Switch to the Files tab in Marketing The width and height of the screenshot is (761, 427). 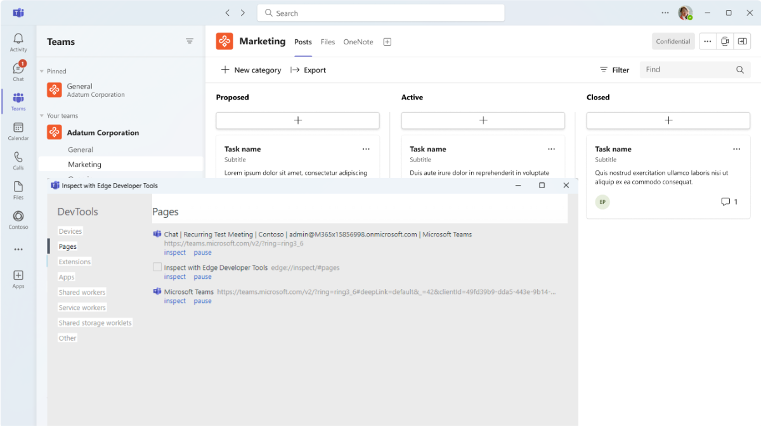(x=327, y=42)
